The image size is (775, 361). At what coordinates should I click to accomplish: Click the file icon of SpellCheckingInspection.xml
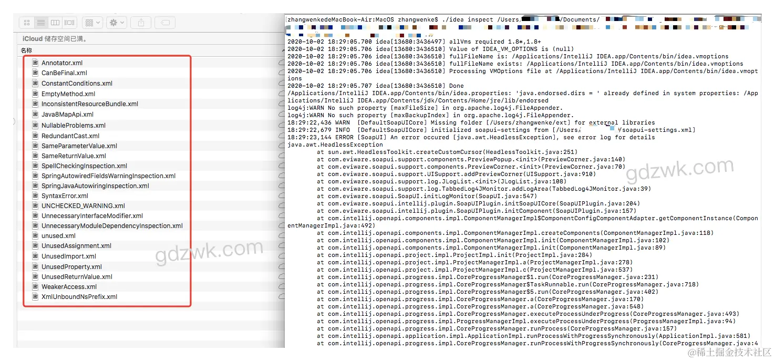36,166
